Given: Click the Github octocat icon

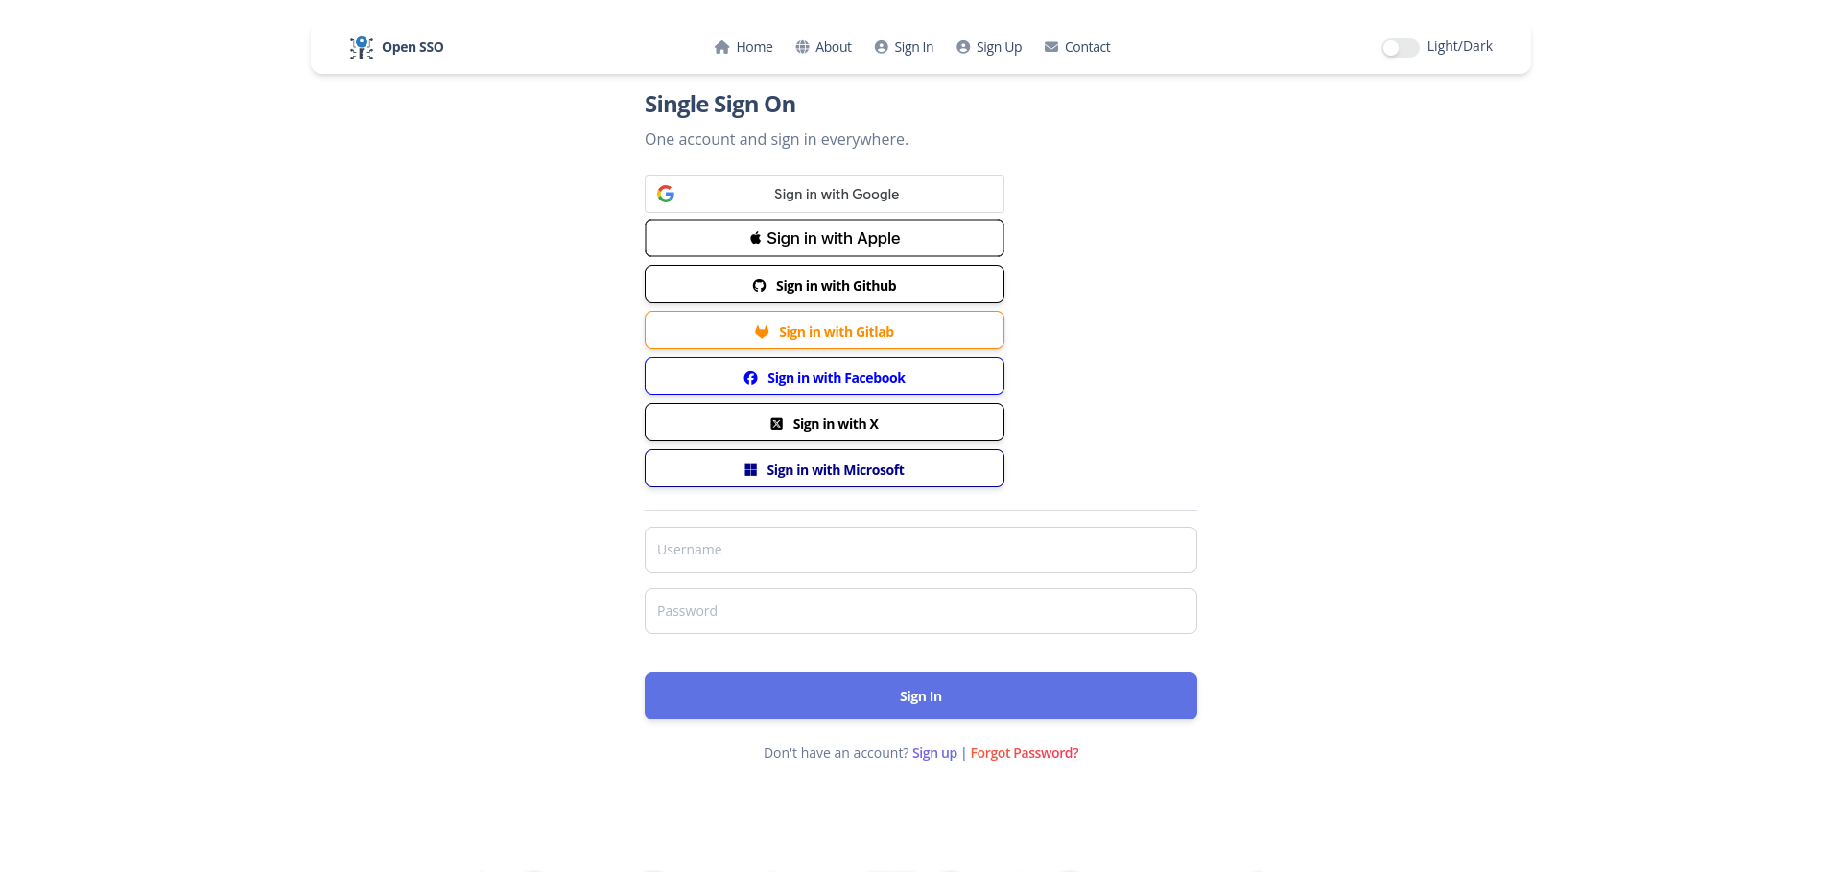Looking at the screenshot, I should (x=759, y=285).
